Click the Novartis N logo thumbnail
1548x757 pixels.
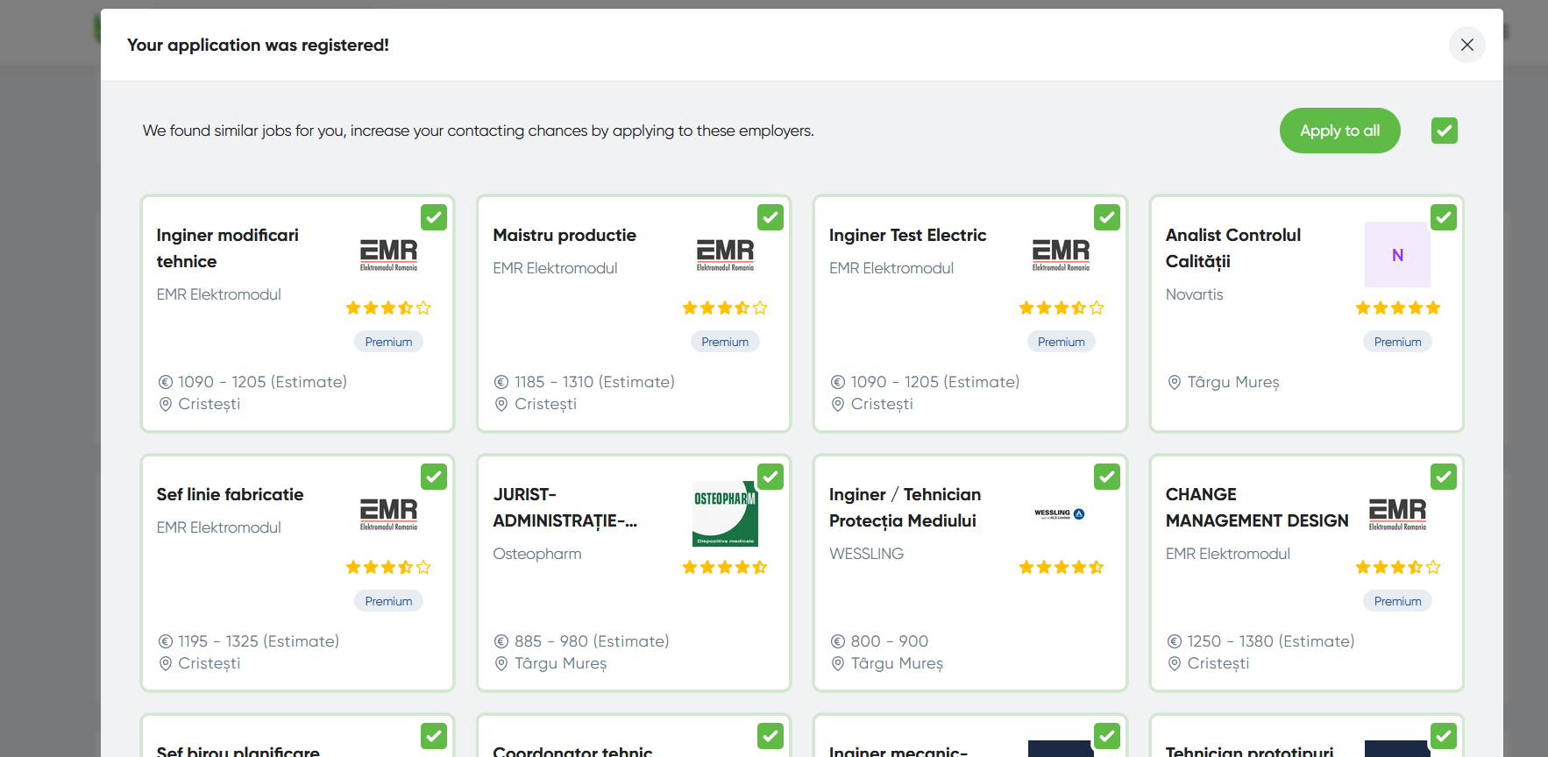tap(1397, 255)
